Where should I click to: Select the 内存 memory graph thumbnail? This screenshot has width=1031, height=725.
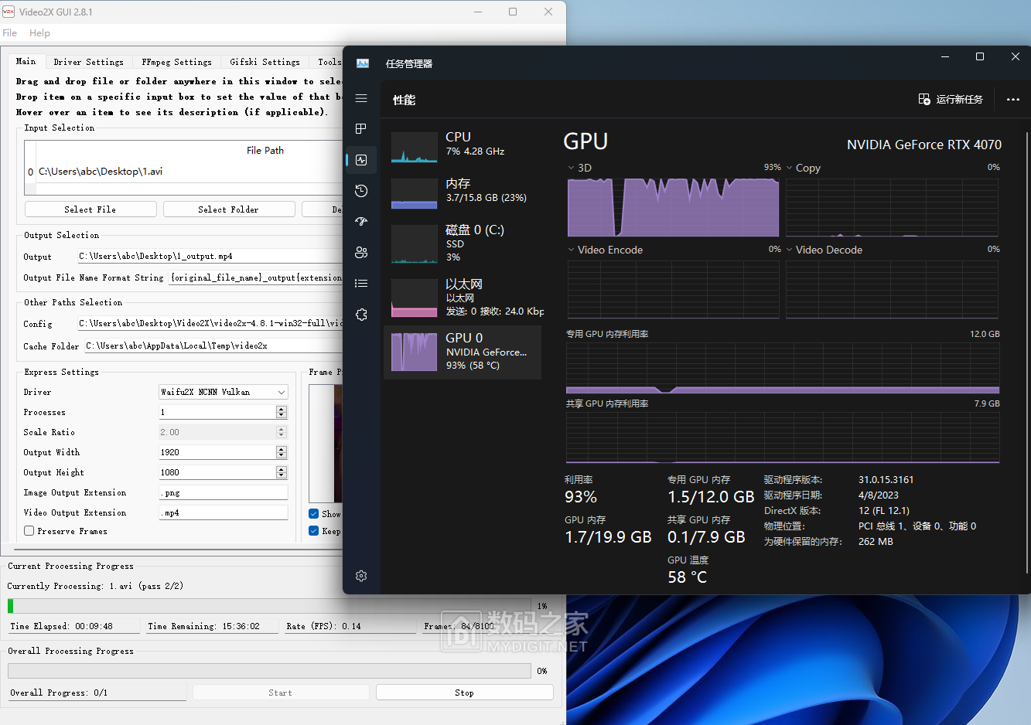point(415,193)
